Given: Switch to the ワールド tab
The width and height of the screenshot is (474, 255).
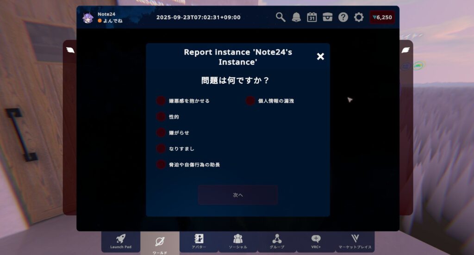Looking at the screenshot, I should [x=160, y=243].
